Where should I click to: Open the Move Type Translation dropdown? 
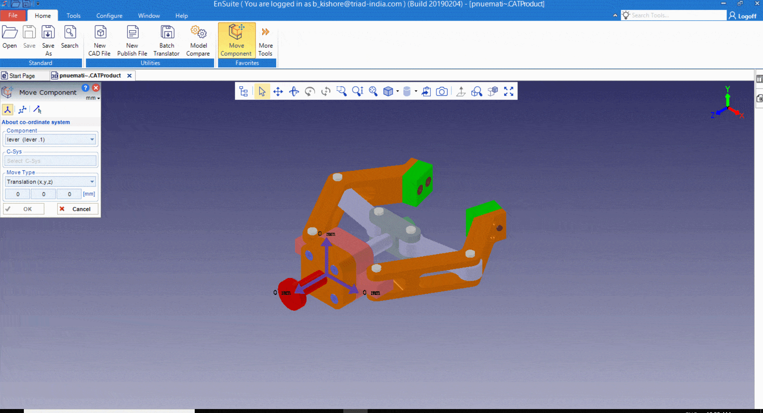point(92,182)
